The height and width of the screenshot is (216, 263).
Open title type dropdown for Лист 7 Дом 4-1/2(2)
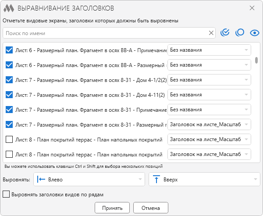[209, 80]
